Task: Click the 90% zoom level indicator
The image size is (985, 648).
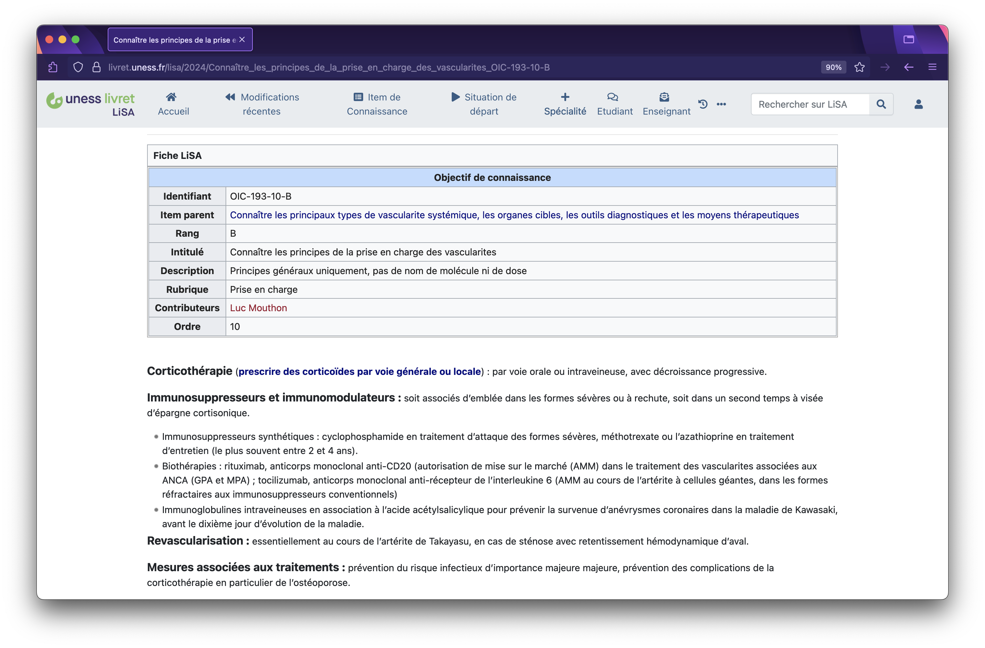Action: click(x=833, y=67)
